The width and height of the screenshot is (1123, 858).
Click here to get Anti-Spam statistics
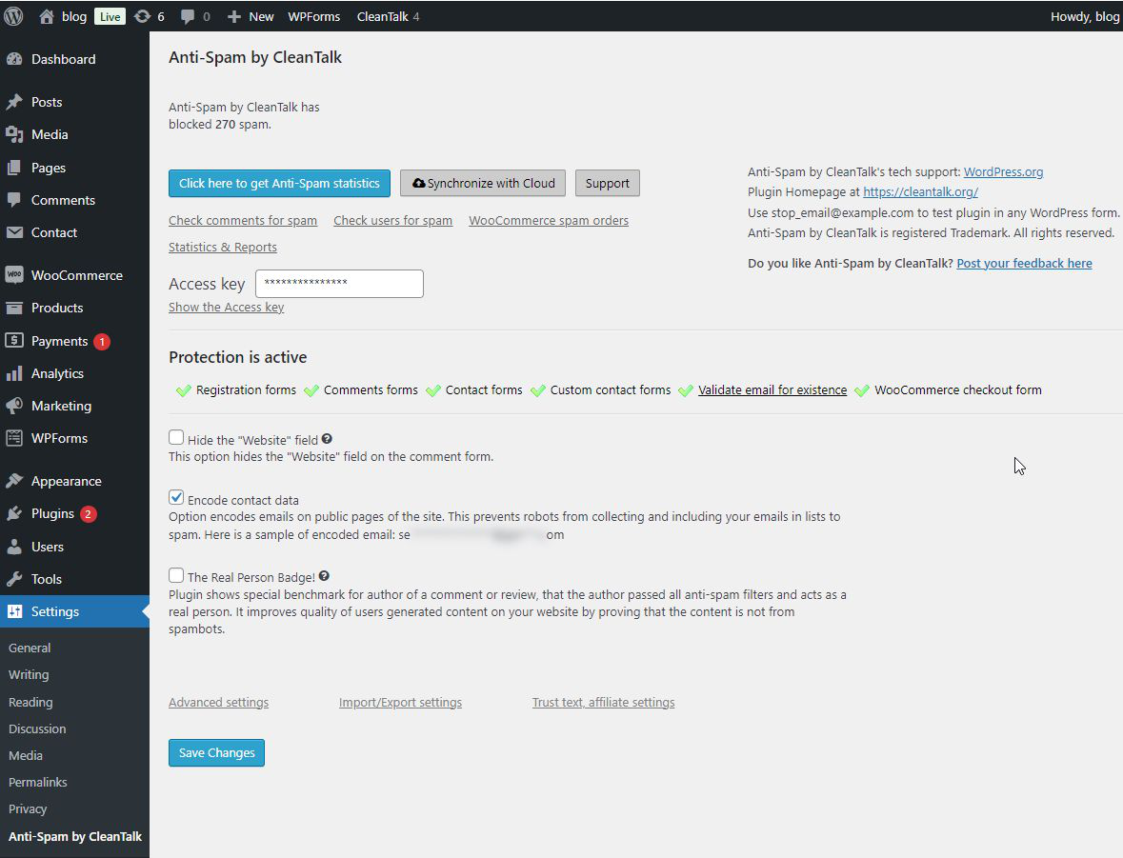[279, 184]
